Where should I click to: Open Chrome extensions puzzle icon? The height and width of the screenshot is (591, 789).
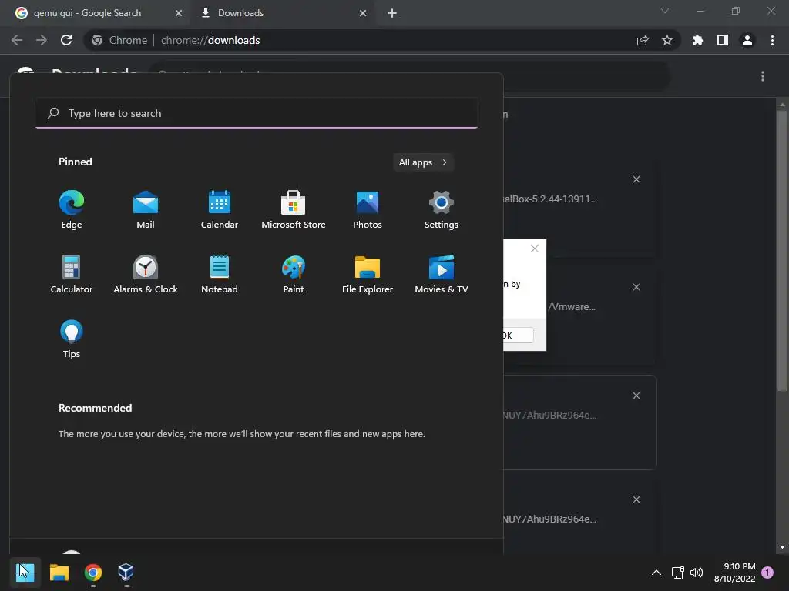coord(697,40)
